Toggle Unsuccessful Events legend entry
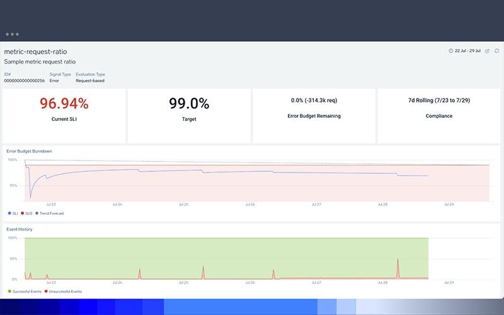Viewport: 504px width, 315px height. 63,292
